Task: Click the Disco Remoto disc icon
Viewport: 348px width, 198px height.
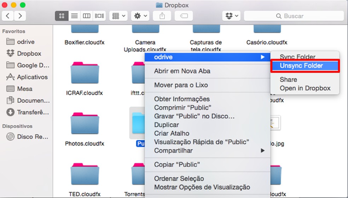Action: [10, 137]
